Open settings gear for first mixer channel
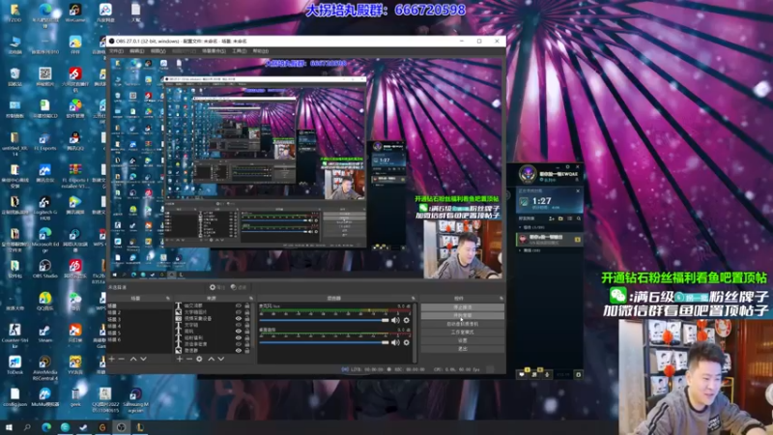Viewport: 773px width, 435px height. click(x=406, y=320)
